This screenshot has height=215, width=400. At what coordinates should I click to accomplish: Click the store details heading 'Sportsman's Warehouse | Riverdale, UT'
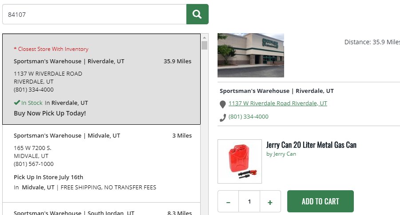coord(277,91)
